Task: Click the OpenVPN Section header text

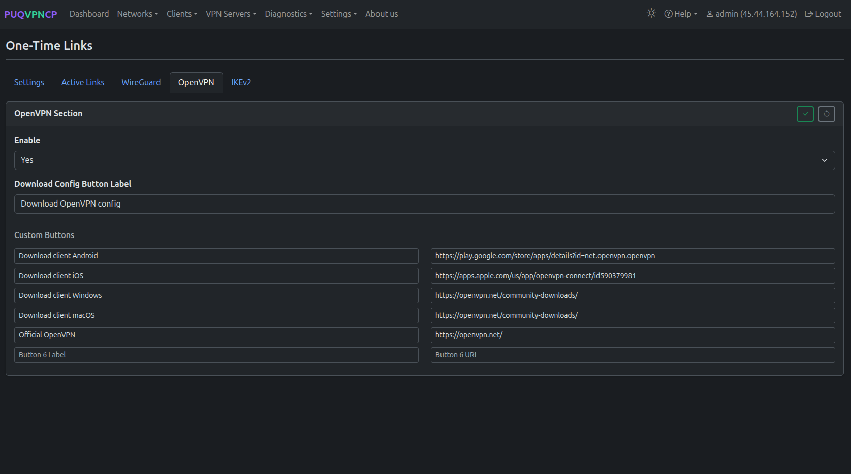Action: [48, 113]
